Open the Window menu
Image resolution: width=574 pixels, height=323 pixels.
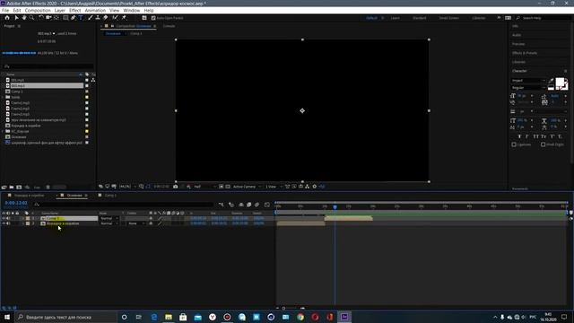point(132,10)
